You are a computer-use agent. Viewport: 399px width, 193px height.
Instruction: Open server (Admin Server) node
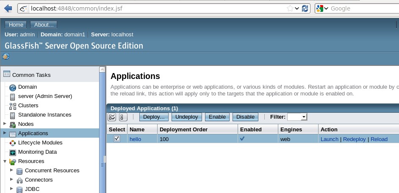point(45,96)
